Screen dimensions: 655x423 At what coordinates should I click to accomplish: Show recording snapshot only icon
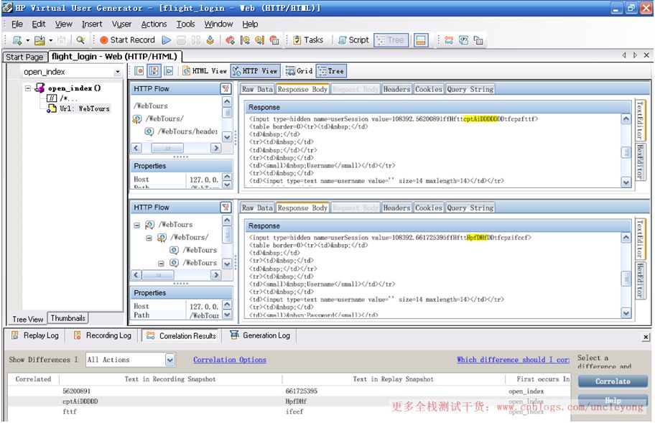coord(139,71)
